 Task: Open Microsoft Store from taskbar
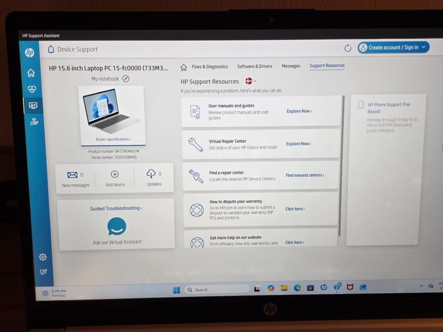[310, 288]
